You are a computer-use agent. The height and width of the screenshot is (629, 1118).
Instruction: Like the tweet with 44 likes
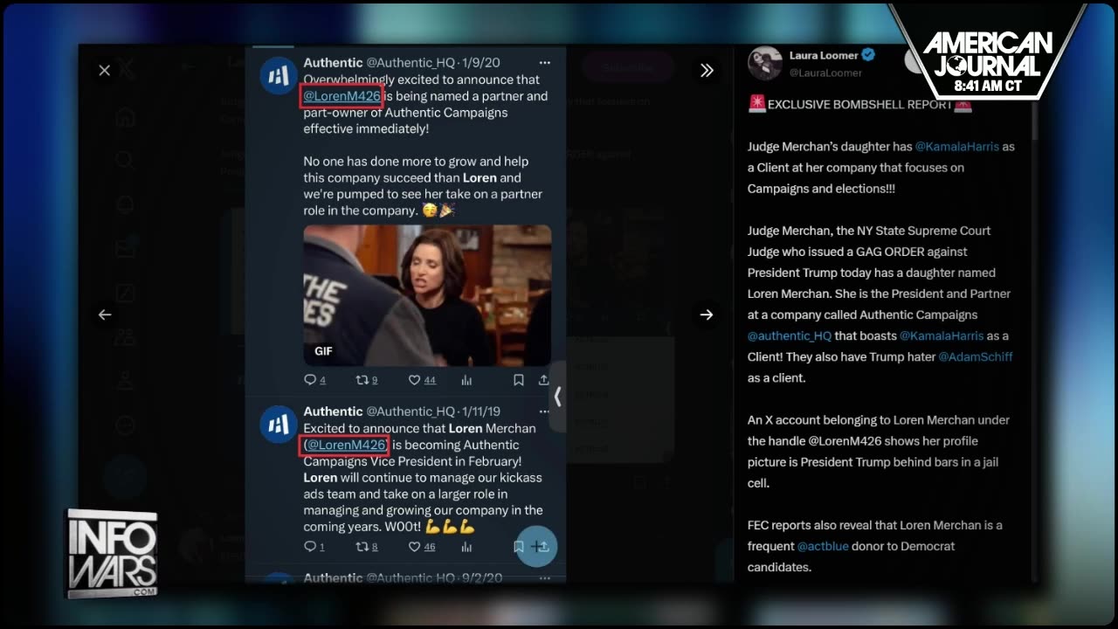tap(423, 380)
